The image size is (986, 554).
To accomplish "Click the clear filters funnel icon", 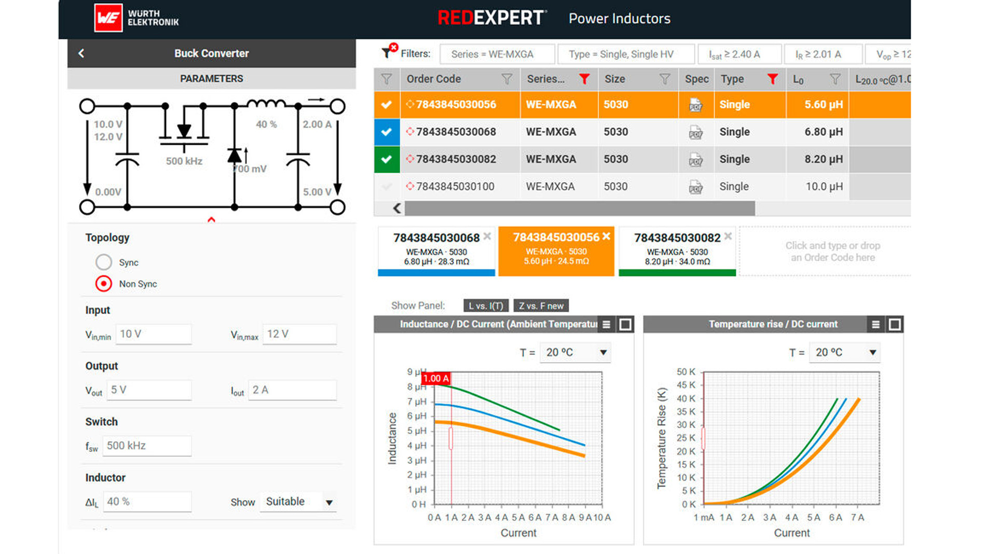I will point(389,52).
